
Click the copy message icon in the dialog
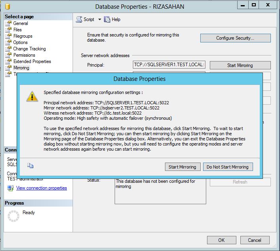pyautogui.click(x=31, y=166)
